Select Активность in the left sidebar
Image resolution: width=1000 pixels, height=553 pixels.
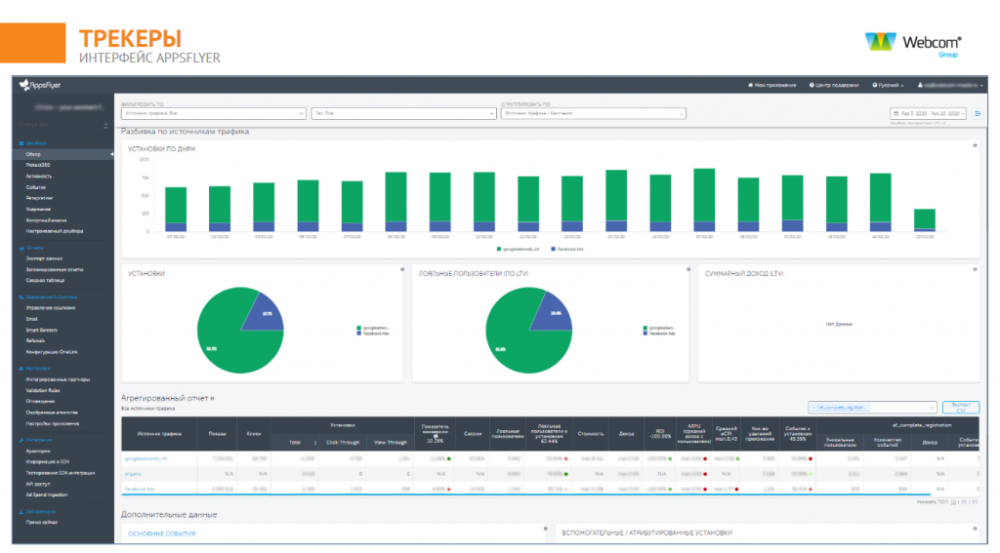39,176
